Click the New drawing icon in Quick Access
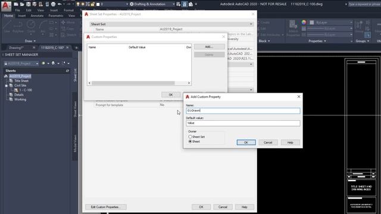Image resolution: width=381 pixels, height=214 pixels. tap(16, 4)
